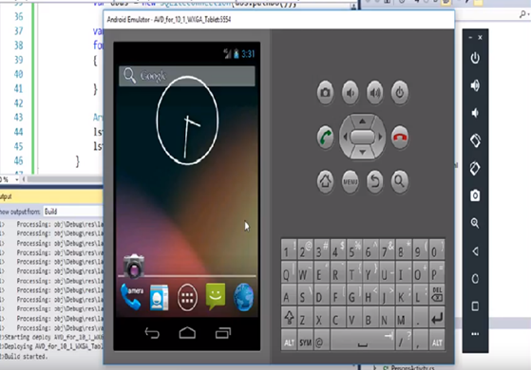Image resolution: width=531 pixels, height=370 pixels.
Task: Click the Zoom icon in emulator sidebar
Action: click(x=475, y=223)
